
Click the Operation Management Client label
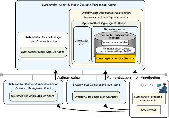33,88
